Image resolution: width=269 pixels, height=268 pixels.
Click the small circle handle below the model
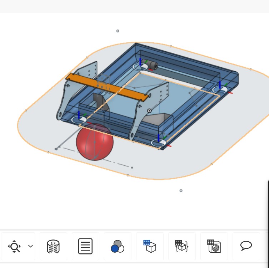pyautogui.click(x=181, y=190)
